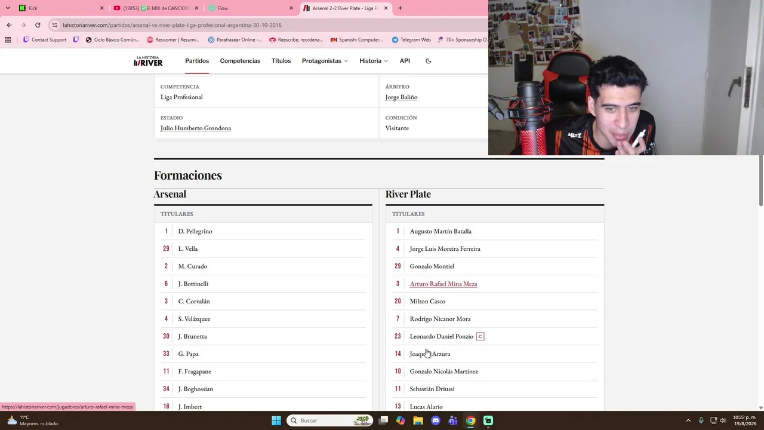
Task: Open the Competencias nav item
Action: (240, 61)
